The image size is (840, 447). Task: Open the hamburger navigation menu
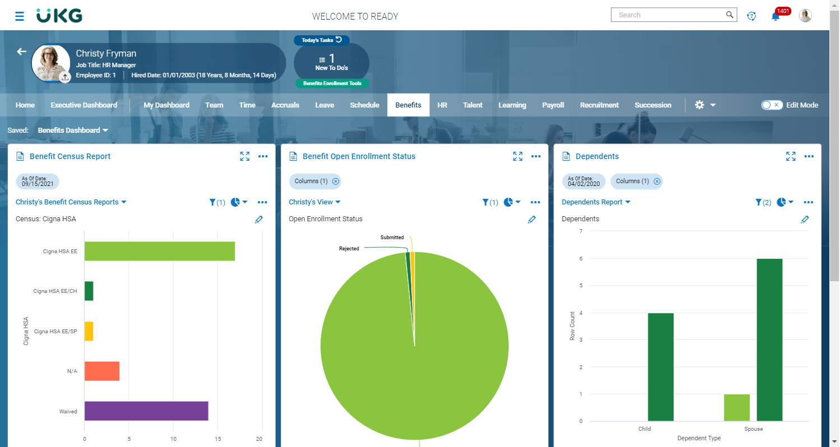[x=20, y=16]
